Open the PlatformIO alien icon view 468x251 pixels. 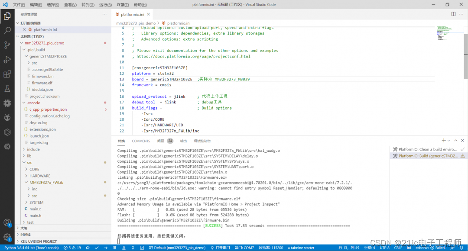[x=7, y=117]
